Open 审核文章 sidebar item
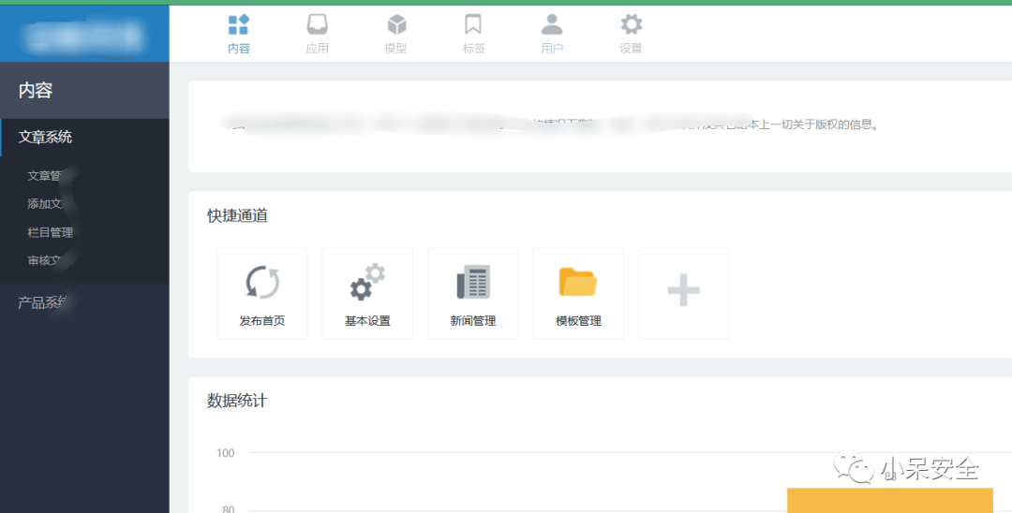1012x513 pixels. click(51, 261)
